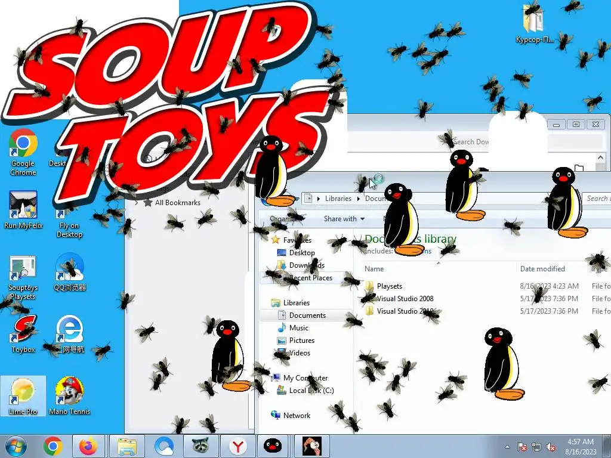Sort by the Name column header
Image resolution: width=611 pixels, height=458 pixels.
pyautogui.click(x=374, y=269)
